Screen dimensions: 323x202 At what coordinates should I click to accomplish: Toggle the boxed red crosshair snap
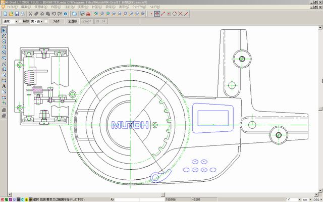point(157,14)
